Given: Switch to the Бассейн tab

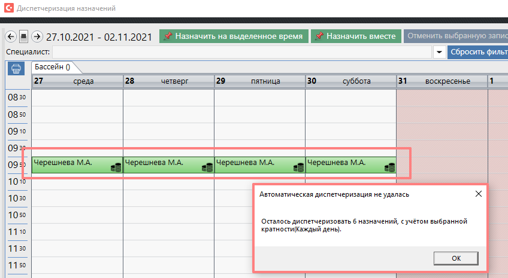Looking at the screenshot, I should 52,67.
